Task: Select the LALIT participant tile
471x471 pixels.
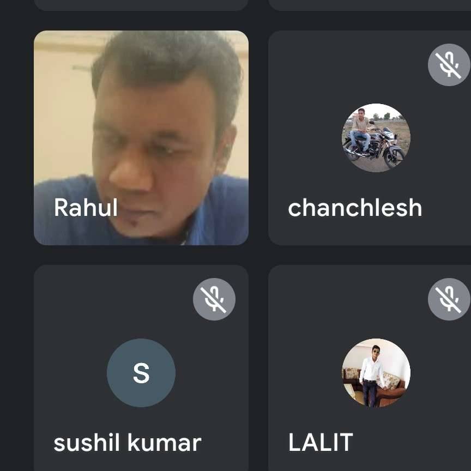Action: click(370, 368)
